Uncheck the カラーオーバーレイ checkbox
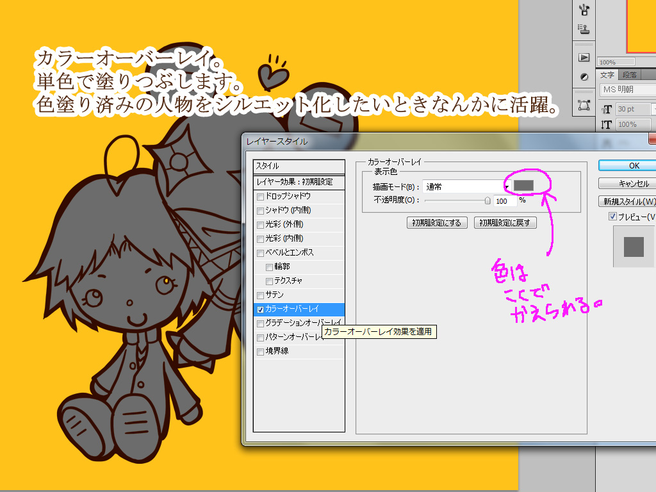Viewport: 656px width, 492px height. pyautogui.click(x=260, y=309)
